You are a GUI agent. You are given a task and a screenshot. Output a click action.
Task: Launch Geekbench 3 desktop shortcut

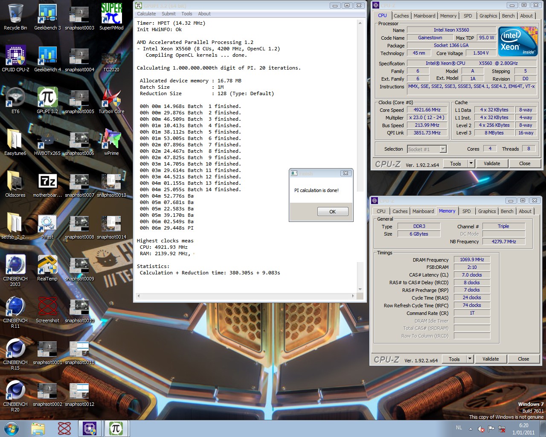pos(47,17)
